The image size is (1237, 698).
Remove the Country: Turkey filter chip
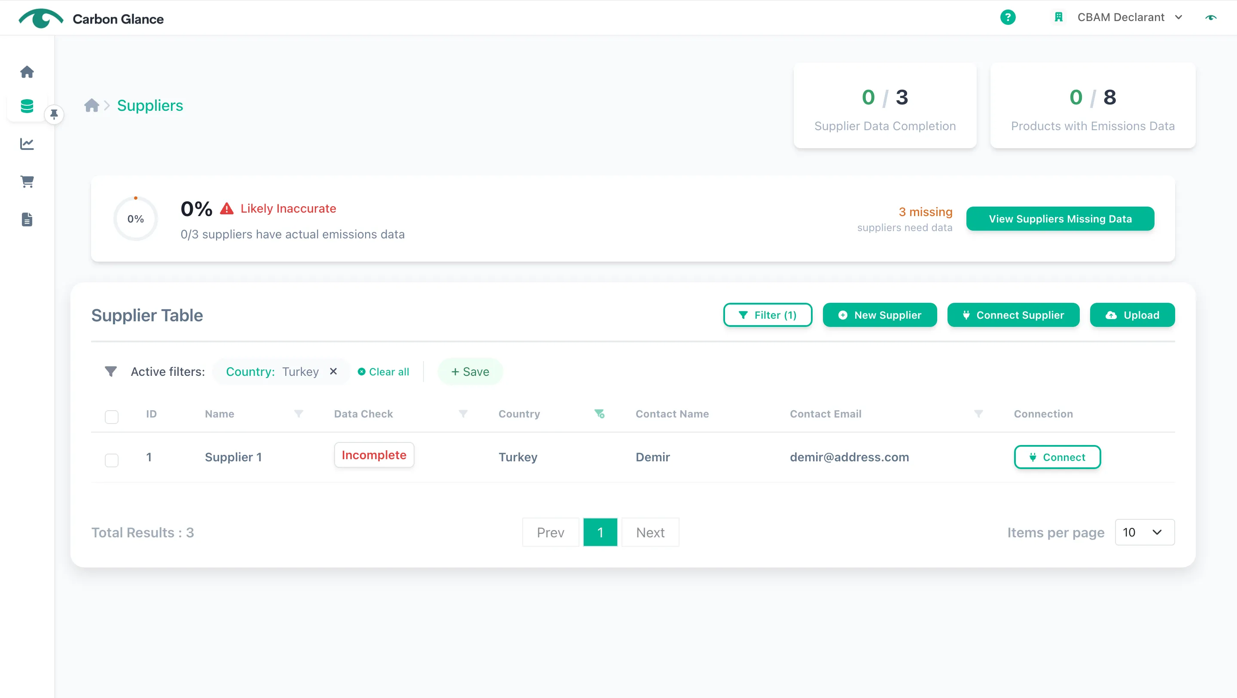pyautogui.click(x=333, y=372)
